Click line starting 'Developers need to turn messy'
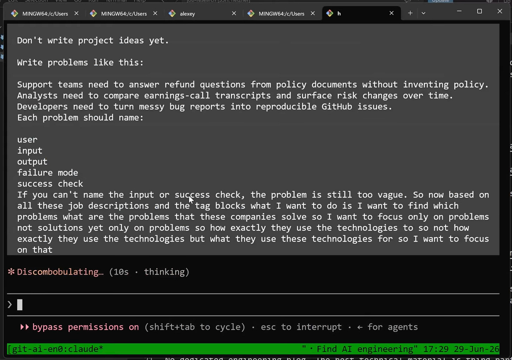 tap(205, 106)
